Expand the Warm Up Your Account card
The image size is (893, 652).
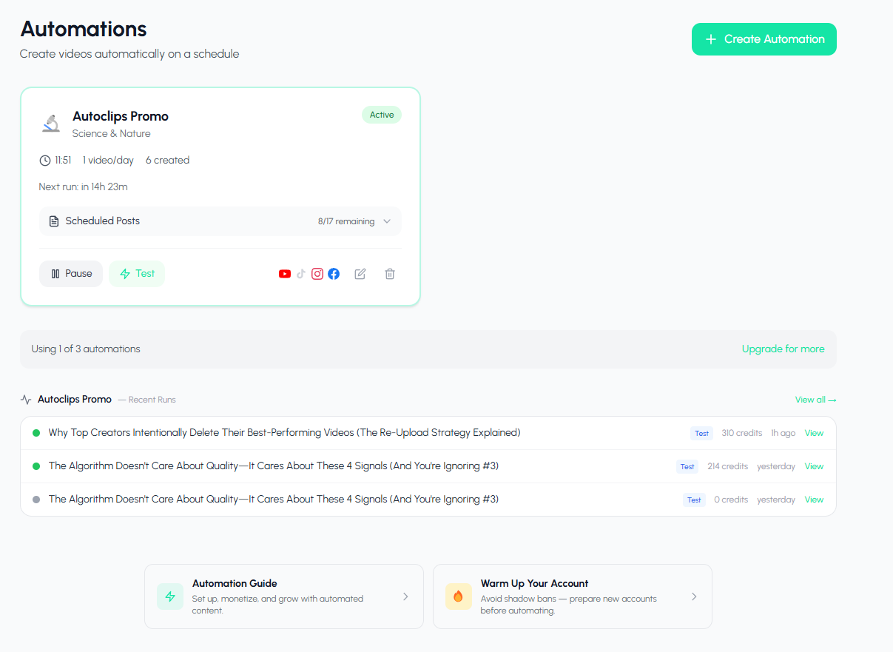click(694, 596)
